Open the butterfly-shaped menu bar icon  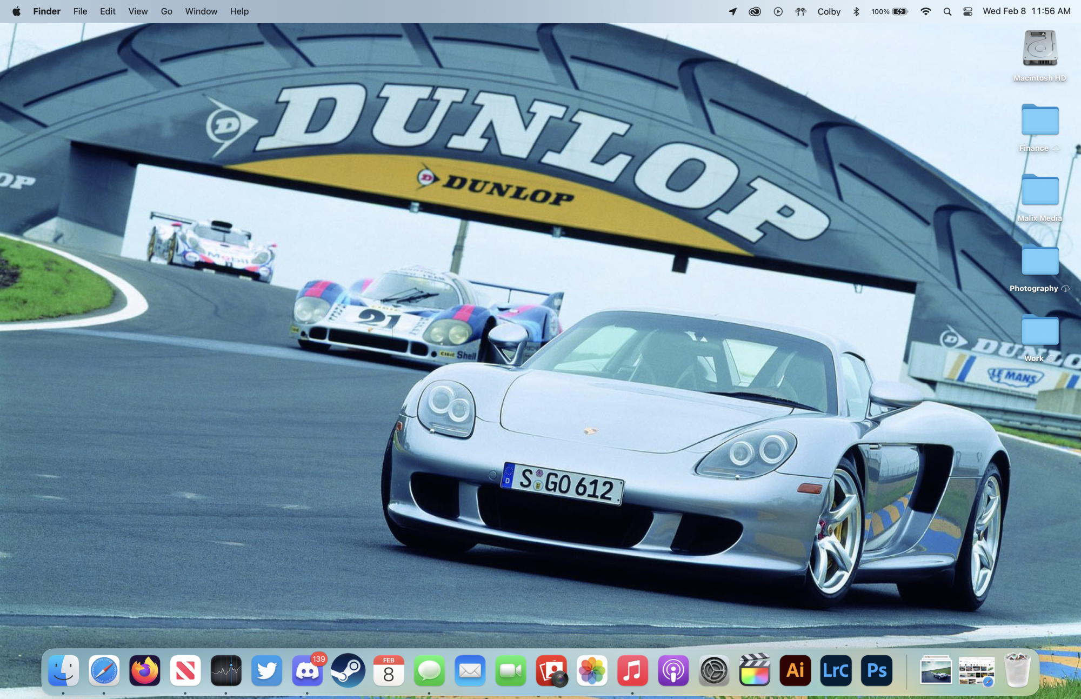click(x=801, y=11)
